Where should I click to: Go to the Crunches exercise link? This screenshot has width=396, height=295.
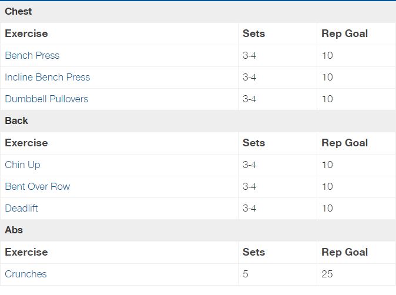(26, 274)
